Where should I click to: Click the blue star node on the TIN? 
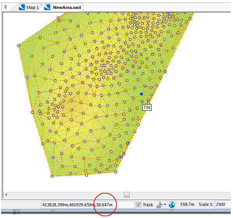pos(141,94)
